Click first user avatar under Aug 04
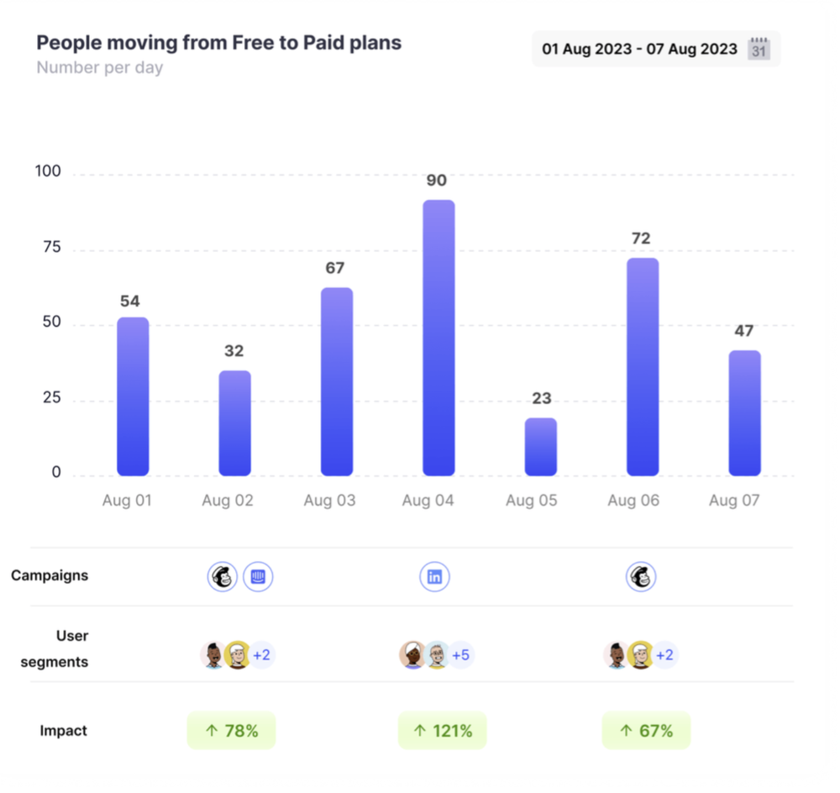 pyautogui.click(x=412, y=655)
